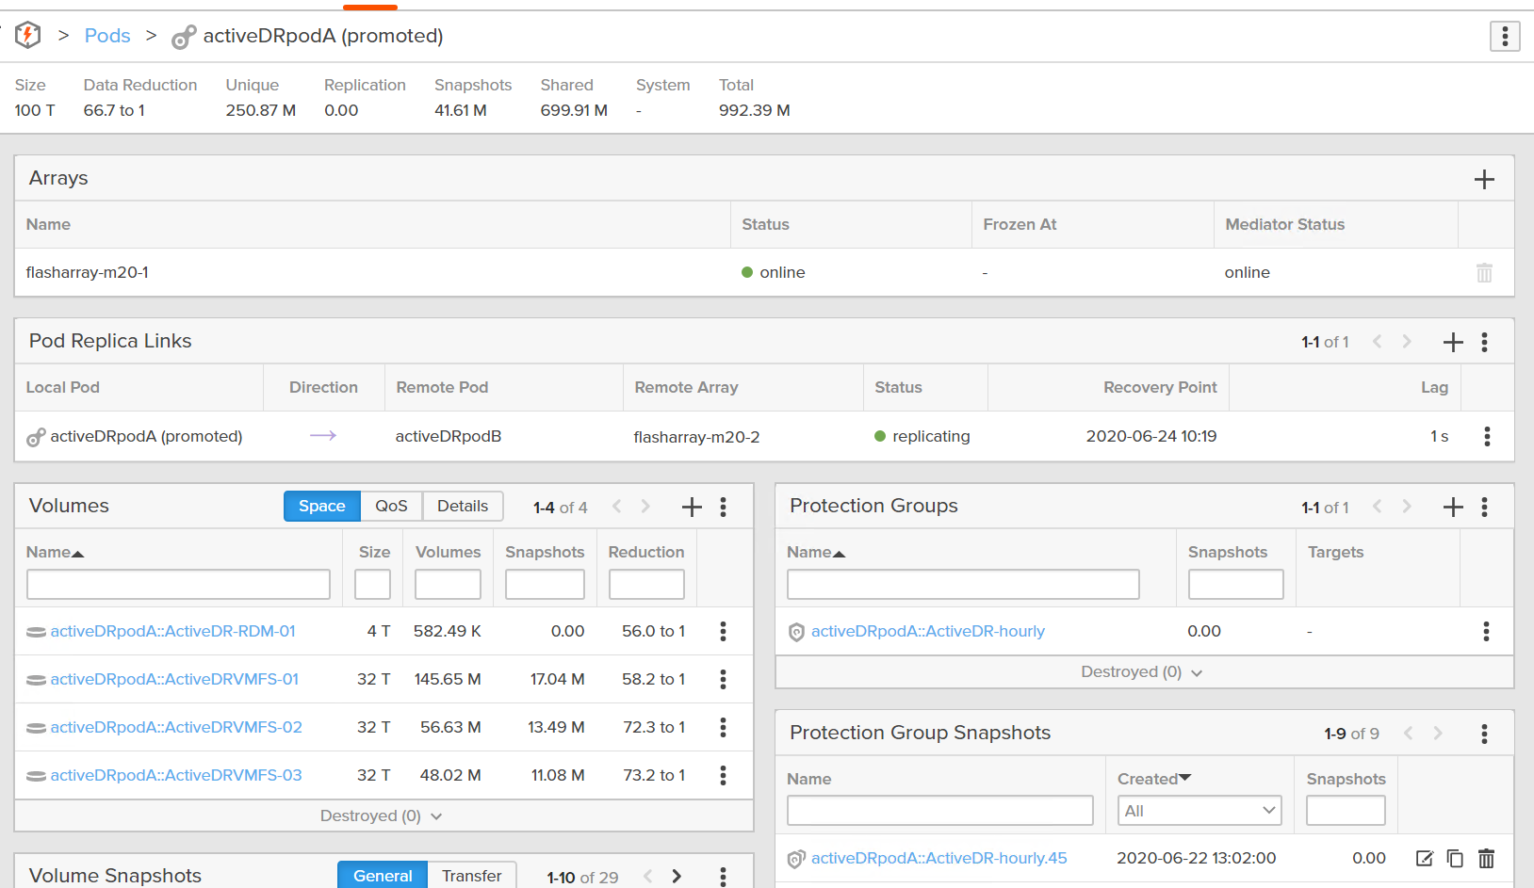Edit the ActiveDR-hourly.45 snapshot
Viewport: 1534px width, 888px height.
pyautogui.click(x=1425, y=858)
